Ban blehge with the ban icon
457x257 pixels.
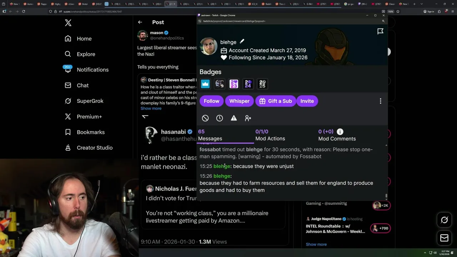tap(205, 118)
